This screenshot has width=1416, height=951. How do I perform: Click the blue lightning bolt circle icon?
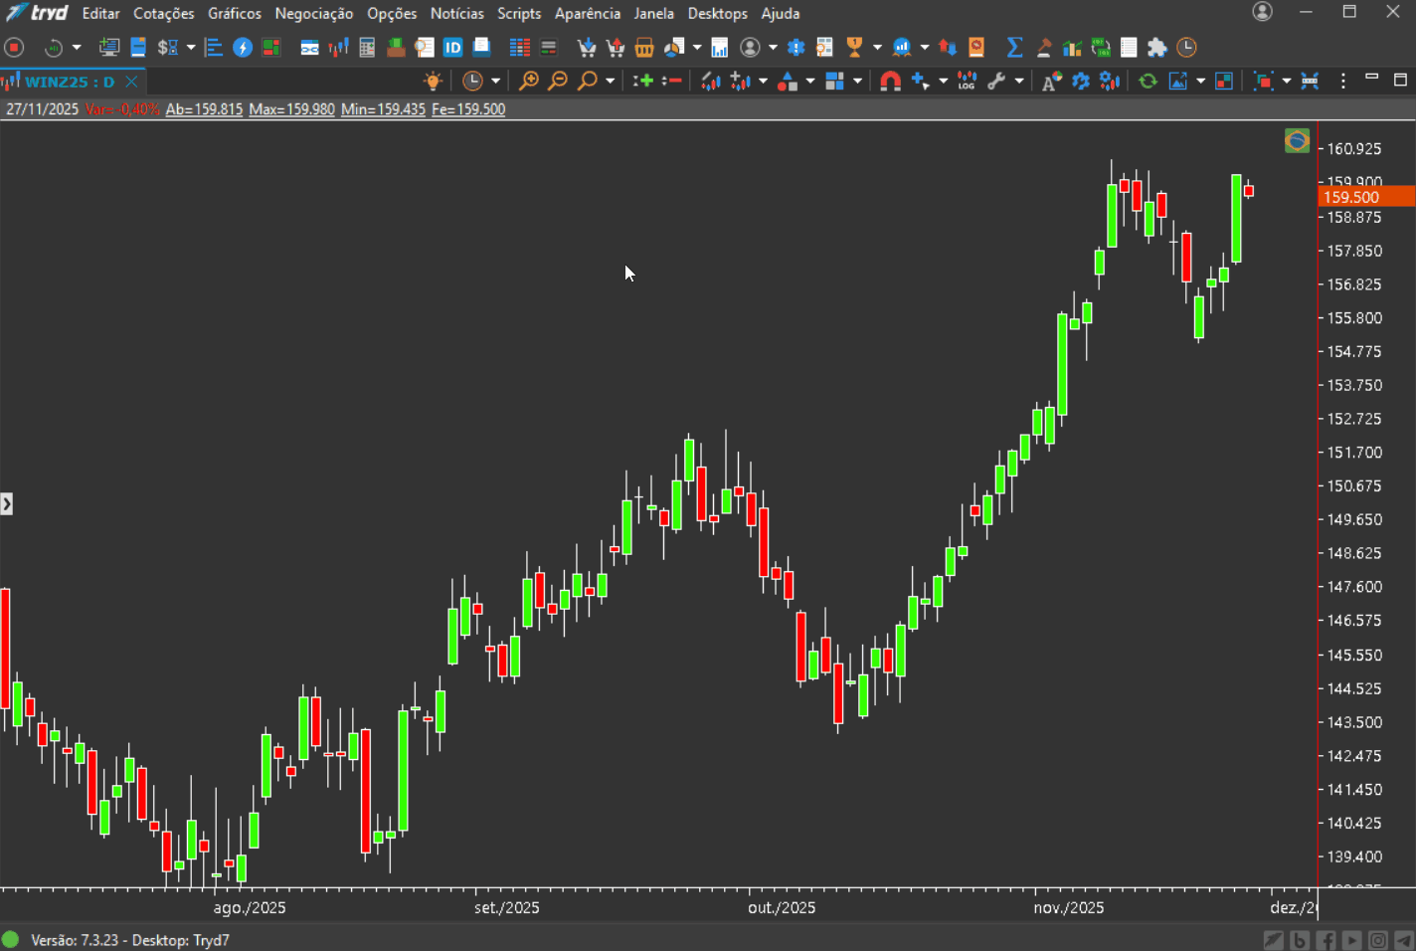pos(243,47)
